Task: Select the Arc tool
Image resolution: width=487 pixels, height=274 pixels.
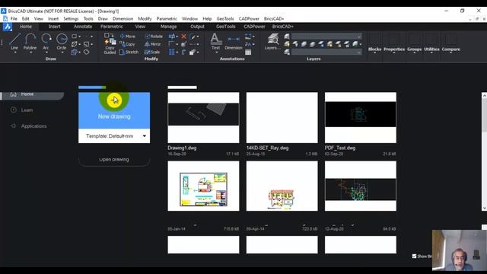Action: click(46, 41)
